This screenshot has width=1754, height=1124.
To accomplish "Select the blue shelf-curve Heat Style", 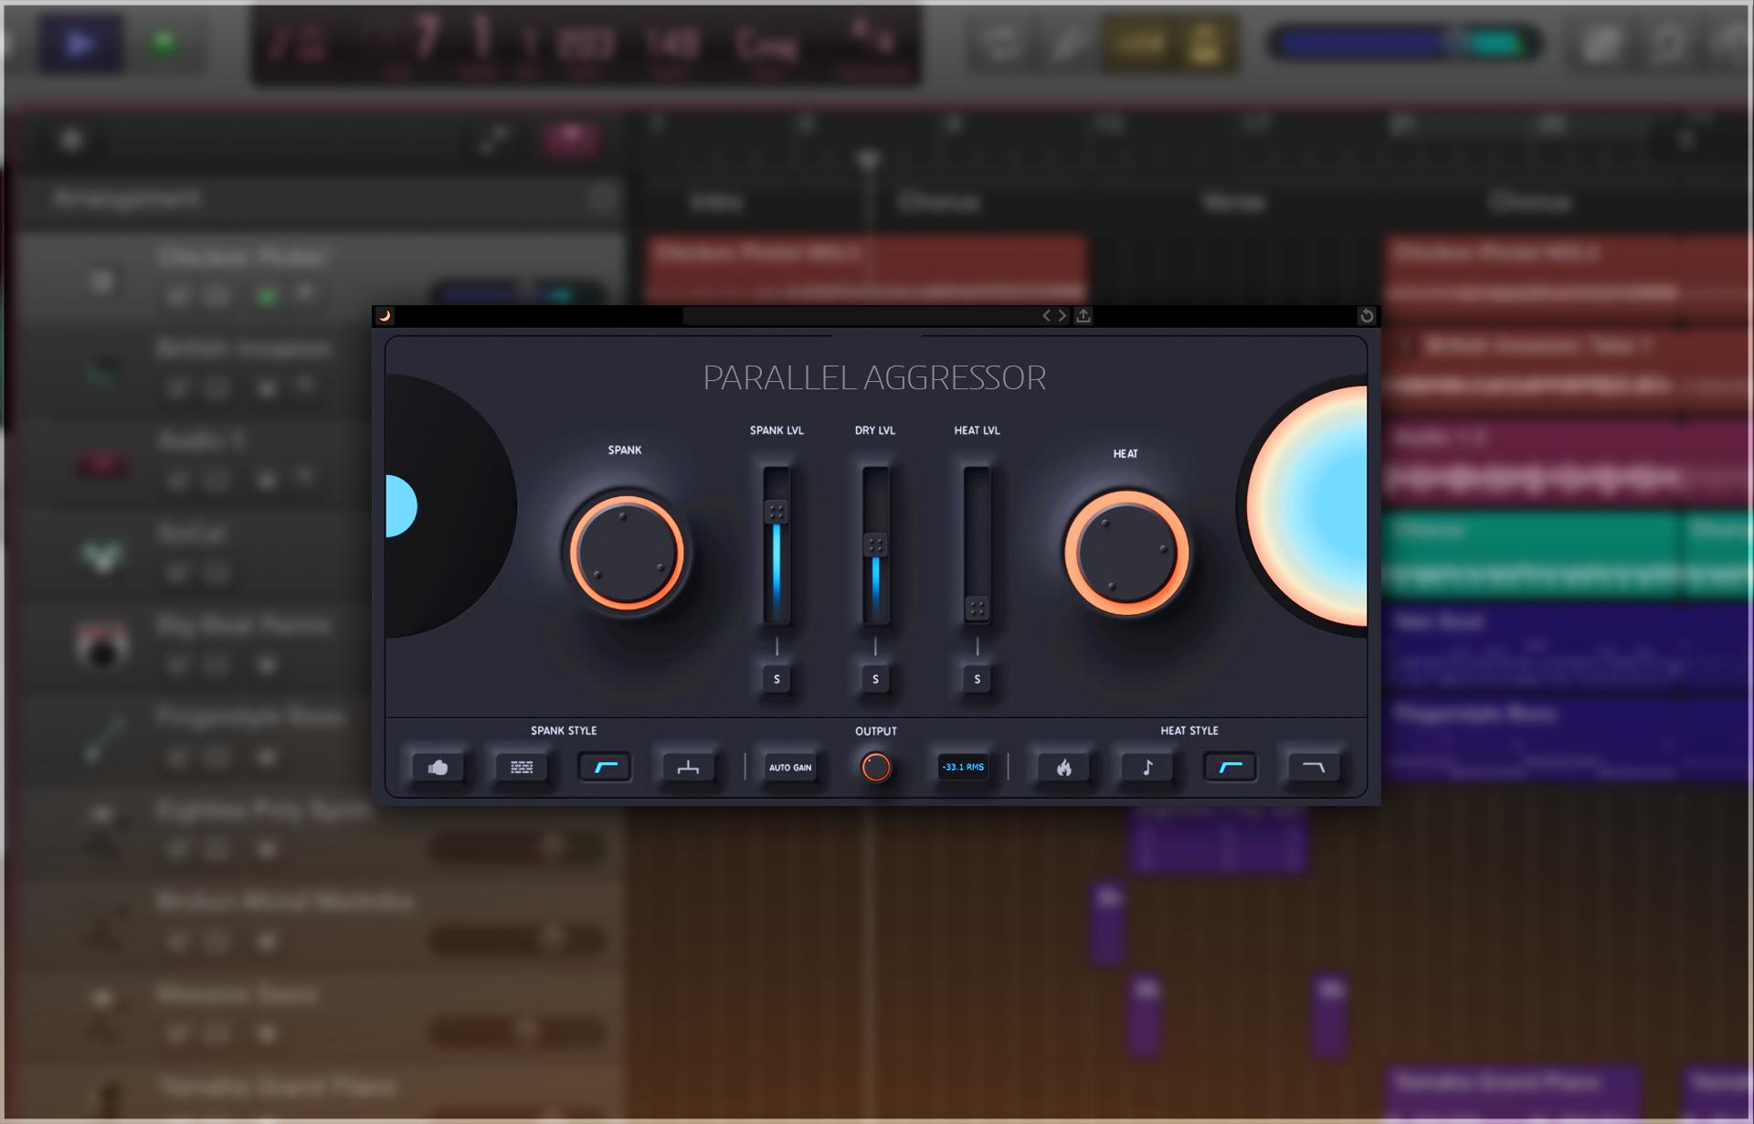I will pyautogui.click(x=1231, y=768).
